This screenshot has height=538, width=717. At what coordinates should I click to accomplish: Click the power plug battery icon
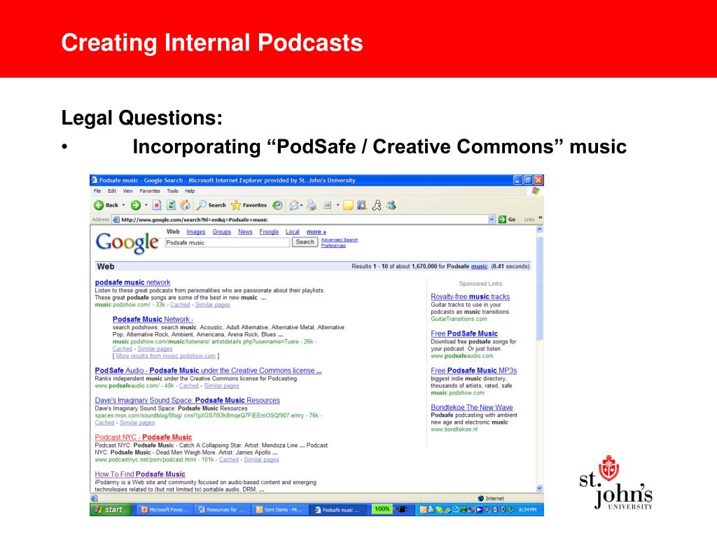tap(401, 509)
